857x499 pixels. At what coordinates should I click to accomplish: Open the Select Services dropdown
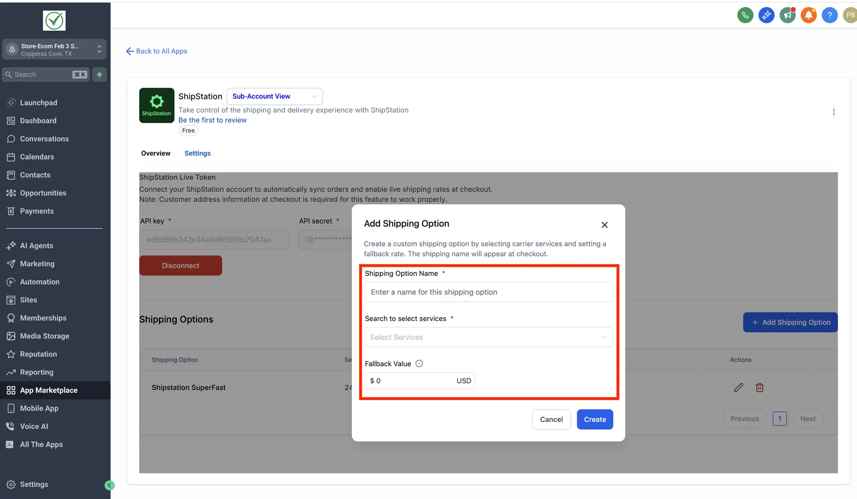[x=488, y=337]
